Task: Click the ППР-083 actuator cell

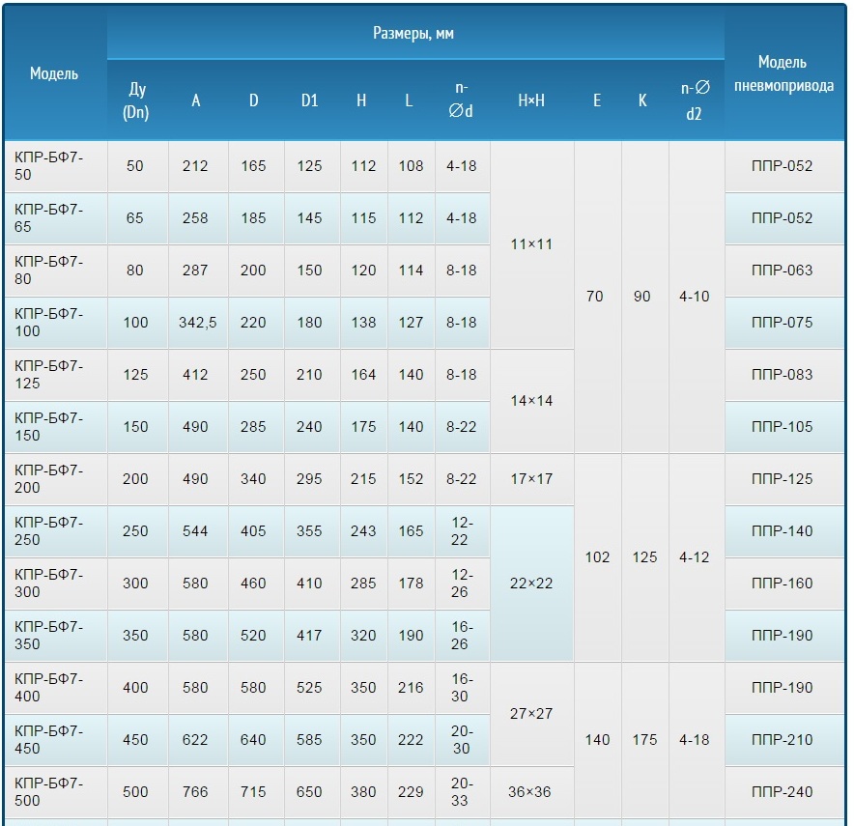Action: tap(783, 375)
